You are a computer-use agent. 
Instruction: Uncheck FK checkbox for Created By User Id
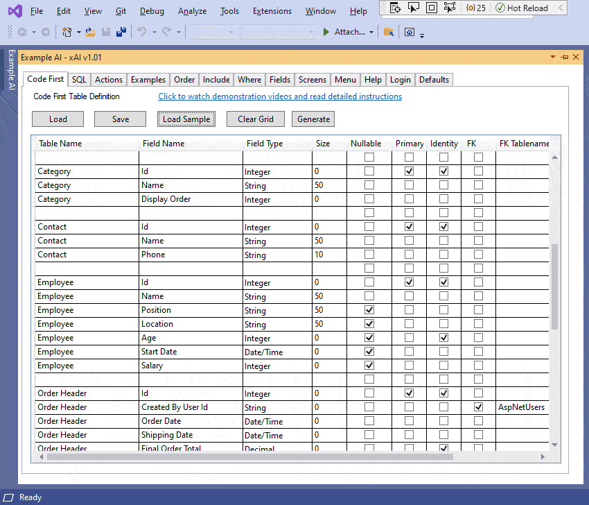[x=478, y=406]
